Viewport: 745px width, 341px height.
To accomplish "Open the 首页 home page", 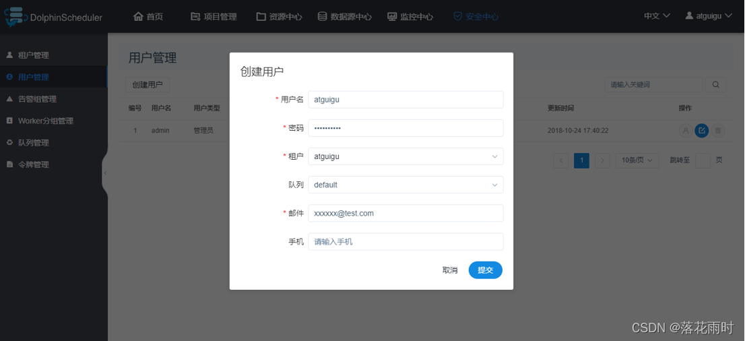I will [x=148, y=17].
